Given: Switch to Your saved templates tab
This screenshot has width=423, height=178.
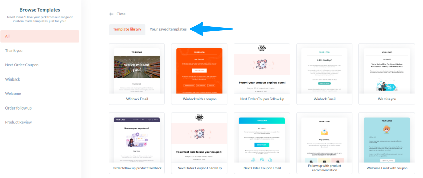Looking at the screenshot, I should pos(168,29).
